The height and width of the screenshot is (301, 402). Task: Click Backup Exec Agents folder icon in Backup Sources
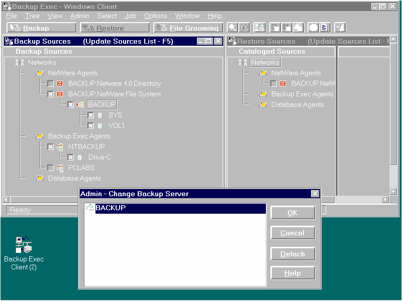(40, 136)
